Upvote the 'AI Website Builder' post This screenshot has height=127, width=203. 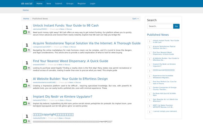[25, 86]
